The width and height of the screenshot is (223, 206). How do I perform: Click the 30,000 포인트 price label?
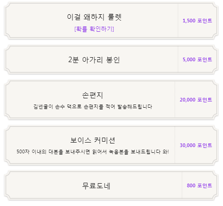196,145
